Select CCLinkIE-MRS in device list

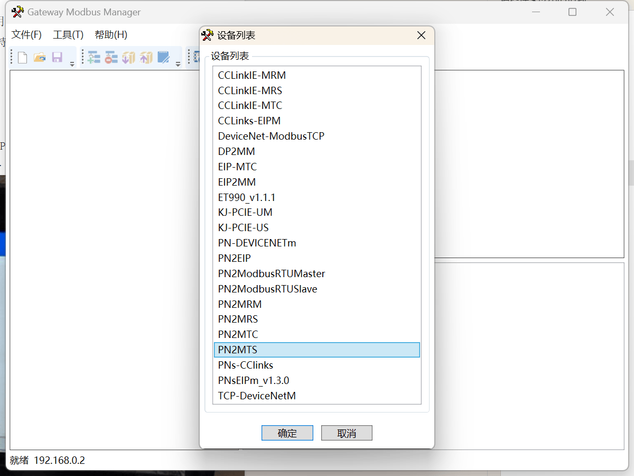[x=317, y=90]
